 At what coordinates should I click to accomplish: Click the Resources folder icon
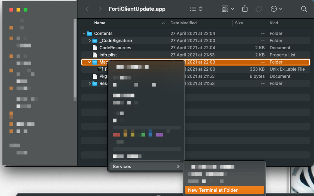point(95,84)
